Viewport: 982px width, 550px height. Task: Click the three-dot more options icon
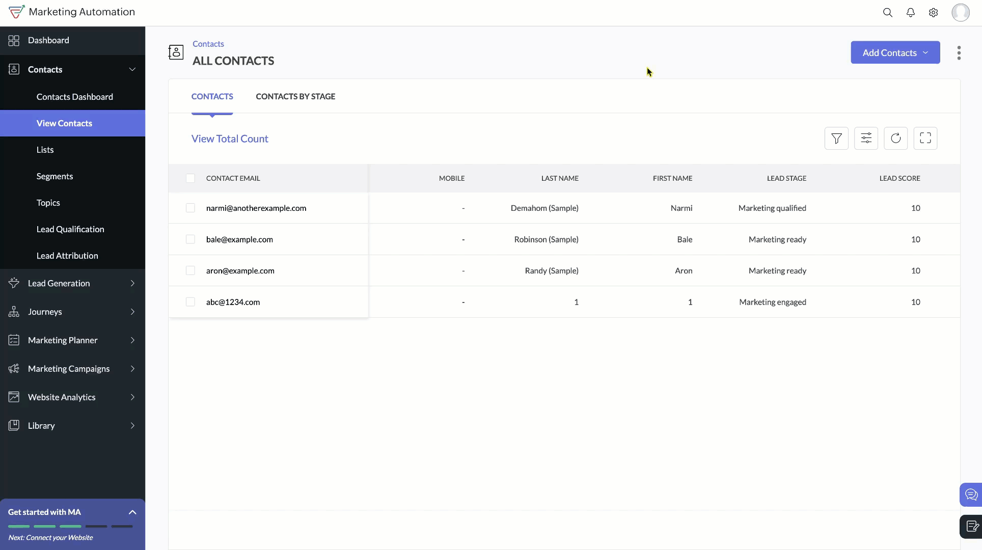(x=959, y=53)
